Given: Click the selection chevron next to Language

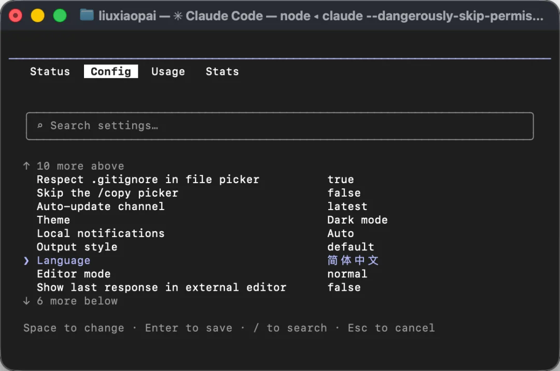Looking at the screenshot, I should (26, 260).
